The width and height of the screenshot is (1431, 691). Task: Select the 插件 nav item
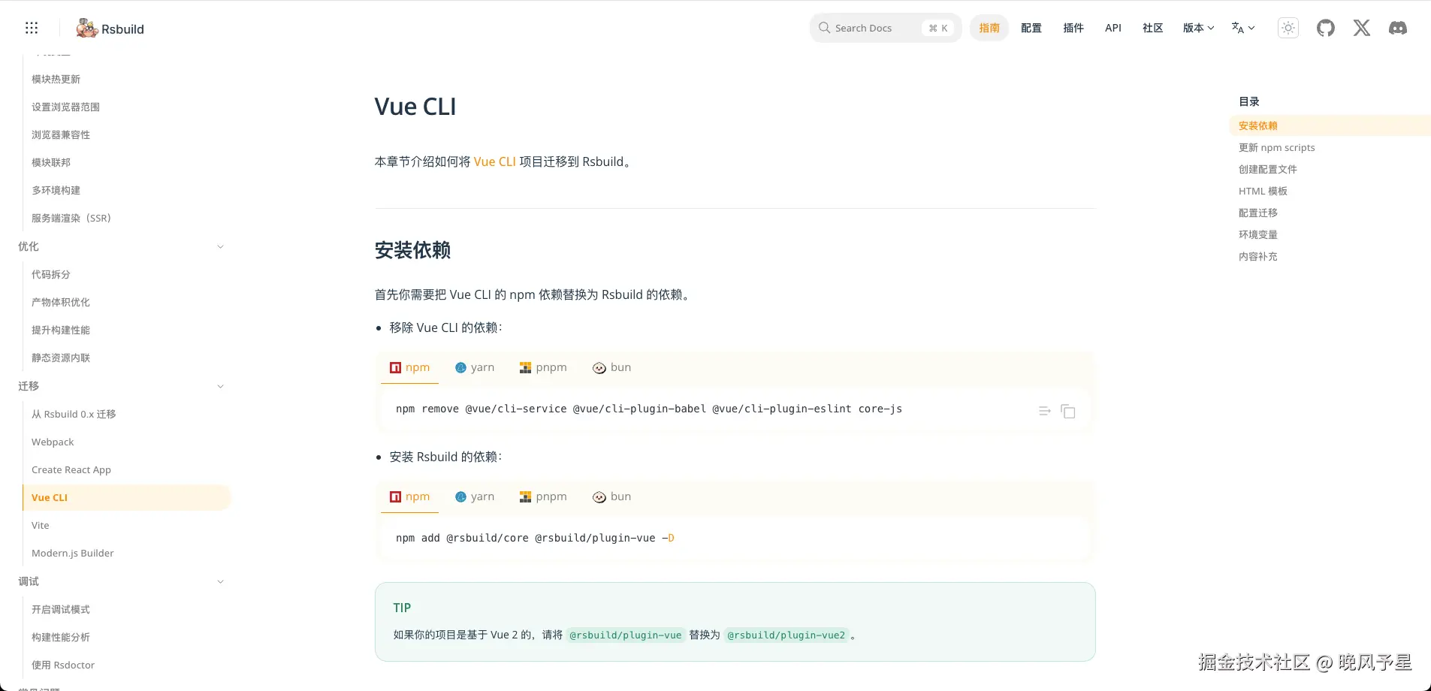[1073, 28]
